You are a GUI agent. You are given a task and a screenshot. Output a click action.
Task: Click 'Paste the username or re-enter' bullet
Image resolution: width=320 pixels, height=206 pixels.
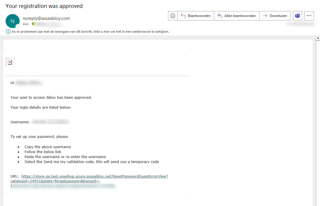click(x=65, y=157)
